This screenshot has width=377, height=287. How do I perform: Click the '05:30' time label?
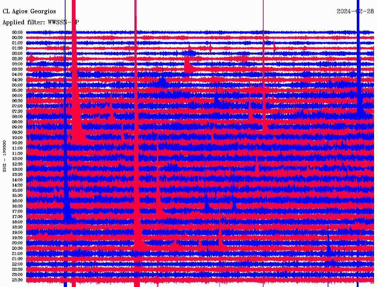click(x=17, y=90)
